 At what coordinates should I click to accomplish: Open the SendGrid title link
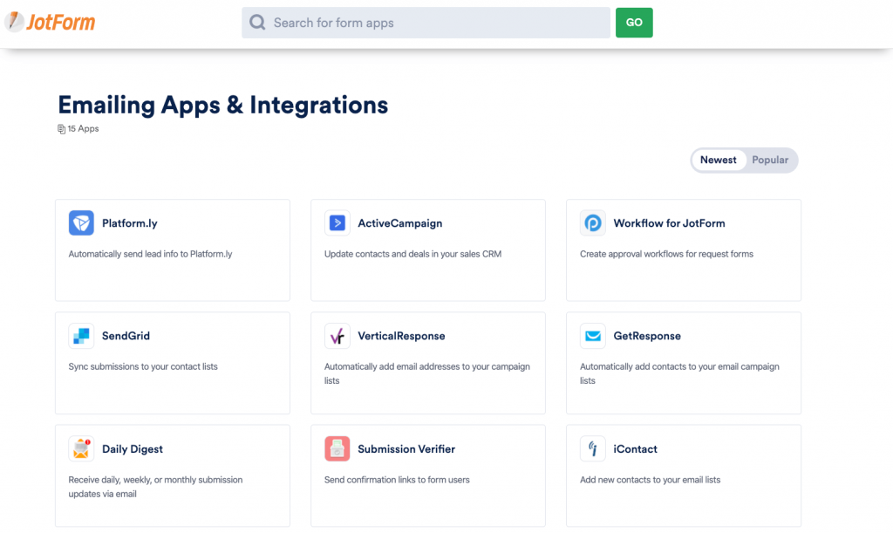[126, 336]
